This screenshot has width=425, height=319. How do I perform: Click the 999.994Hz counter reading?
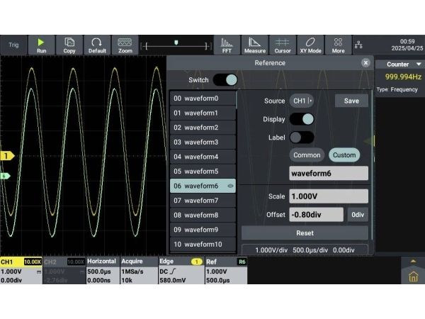403,77
